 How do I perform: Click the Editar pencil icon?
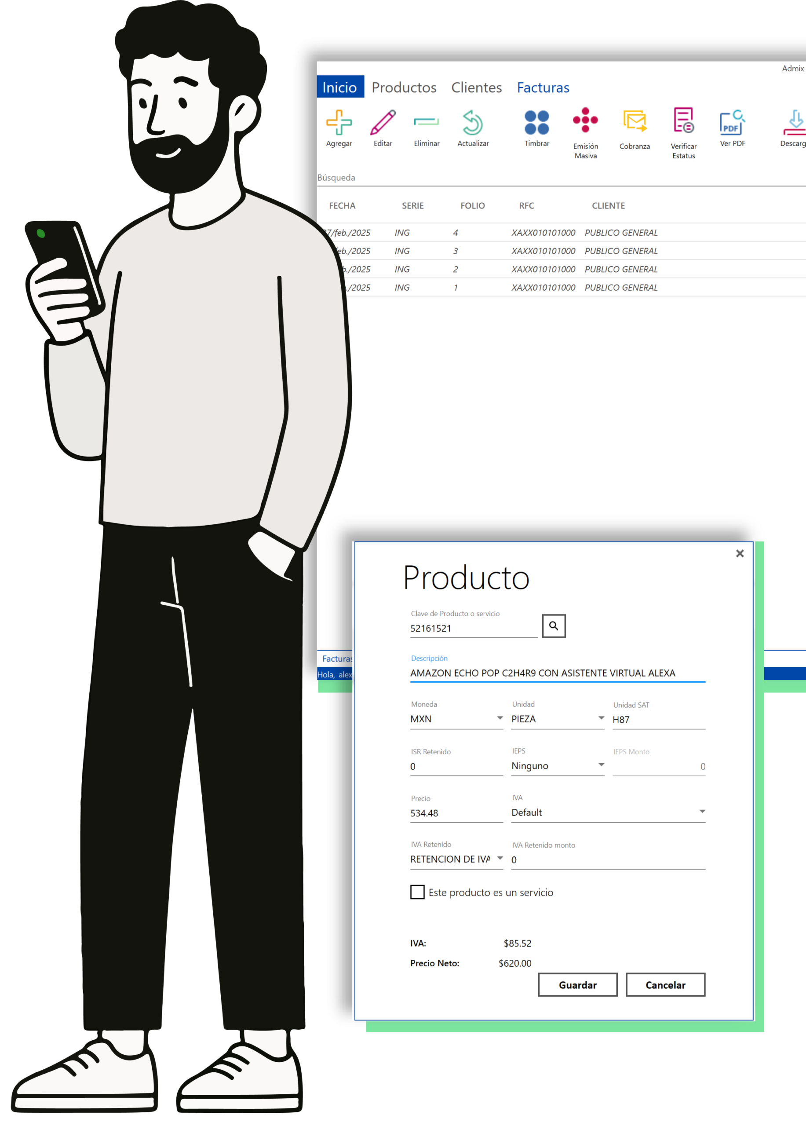point(383,123)
